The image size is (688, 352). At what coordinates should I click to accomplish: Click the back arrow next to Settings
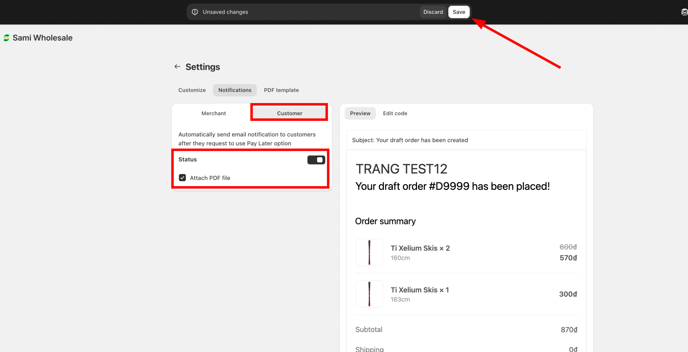tap(177, 67)
